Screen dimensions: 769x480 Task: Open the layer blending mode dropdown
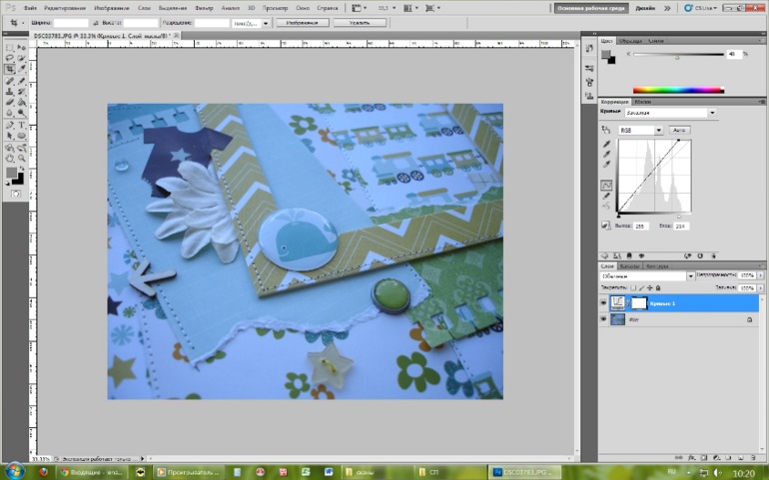tap(645, 275)
